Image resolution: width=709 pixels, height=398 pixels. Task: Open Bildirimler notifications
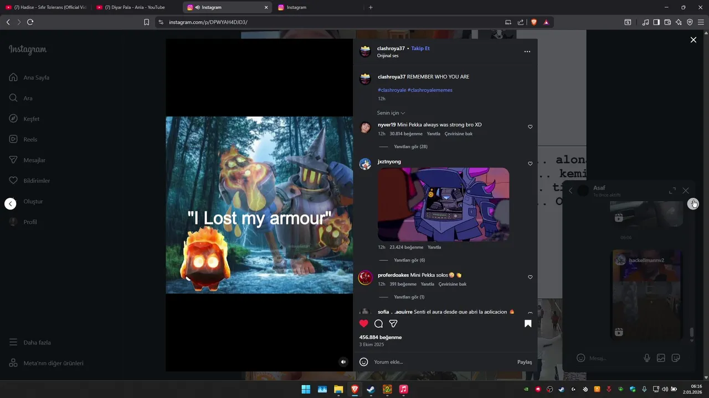pyautogui.click(x=29, y=181)
